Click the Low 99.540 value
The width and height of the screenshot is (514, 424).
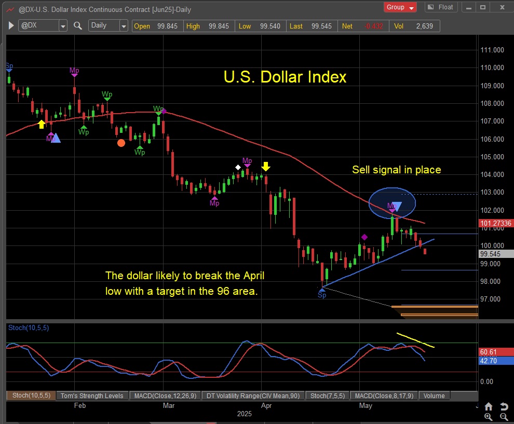270,26
